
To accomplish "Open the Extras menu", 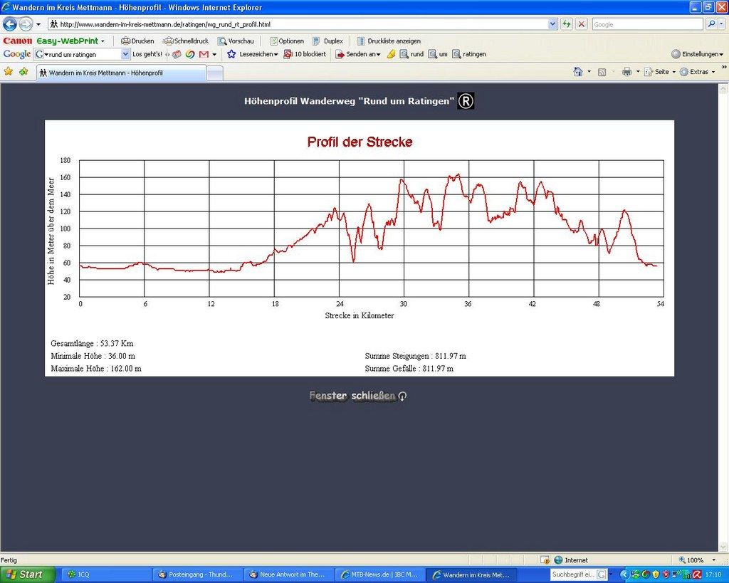I will click(698, 72).
